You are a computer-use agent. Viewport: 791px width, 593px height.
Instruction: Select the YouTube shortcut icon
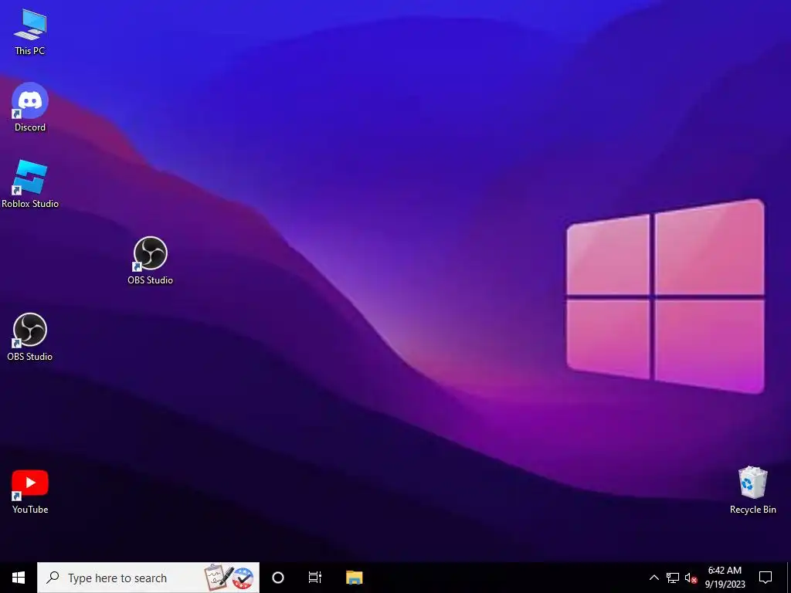30,491
